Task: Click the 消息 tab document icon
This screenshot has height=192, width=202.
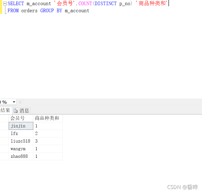Action: tap(16, 111)
